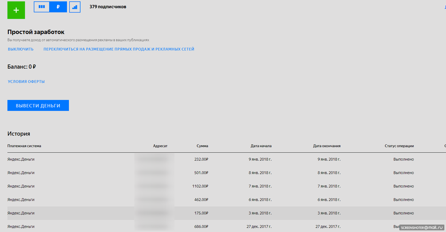
Task: Click the Платежная система column header
Action: (x=24, y=146)
